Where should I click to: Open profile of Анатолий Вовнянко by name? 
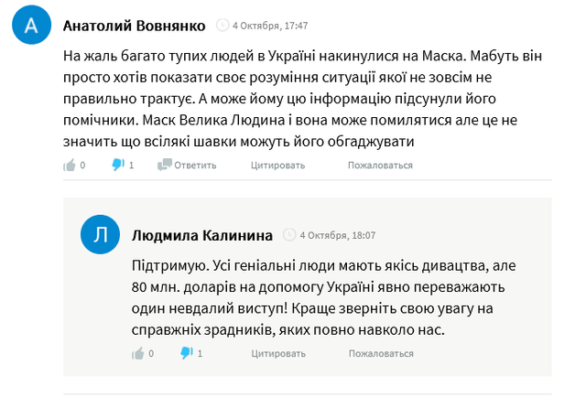(135, 26)
